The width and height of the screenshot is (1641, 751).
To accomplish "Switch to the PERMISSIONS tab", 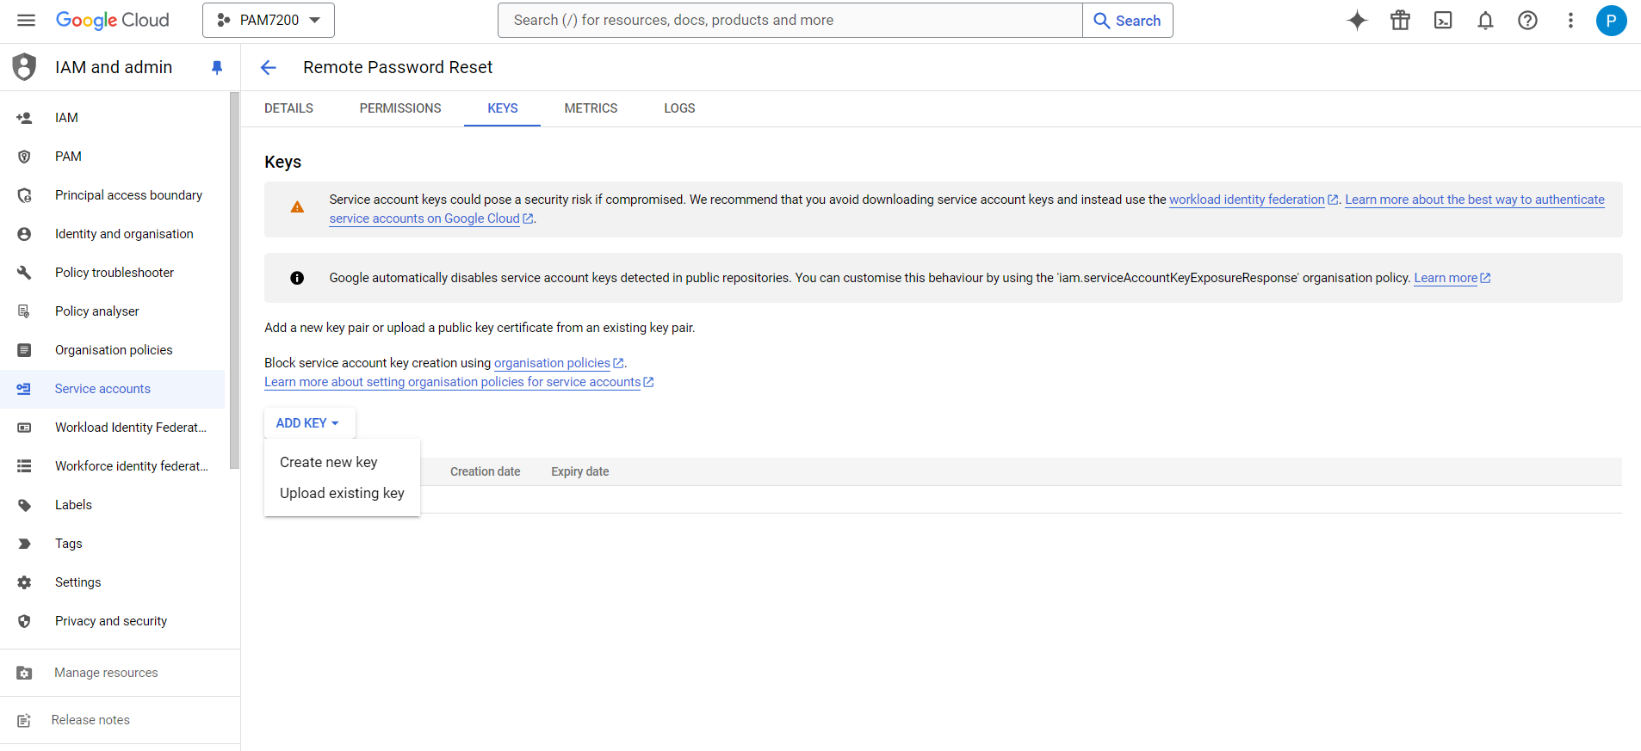I will 400,108.
